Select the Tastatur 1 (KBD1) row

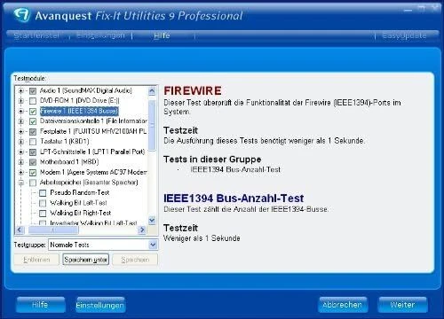[65, 142]
